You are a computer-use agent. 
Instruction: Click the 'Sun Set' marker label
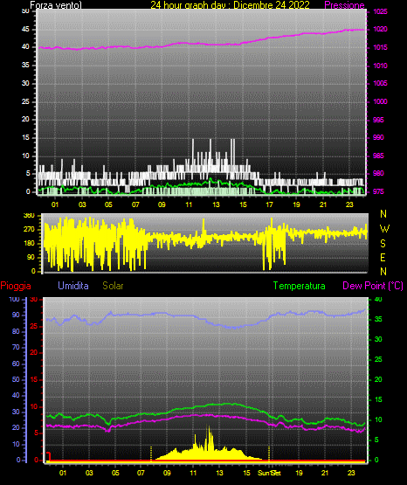click(x=269, y=473)
